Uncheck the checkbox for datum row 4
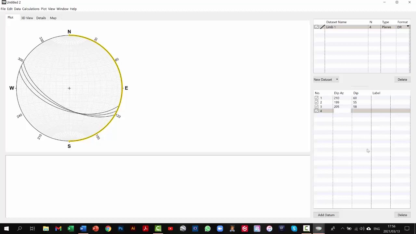This screenshot has height=234, width=416. [x=316, y=111]
